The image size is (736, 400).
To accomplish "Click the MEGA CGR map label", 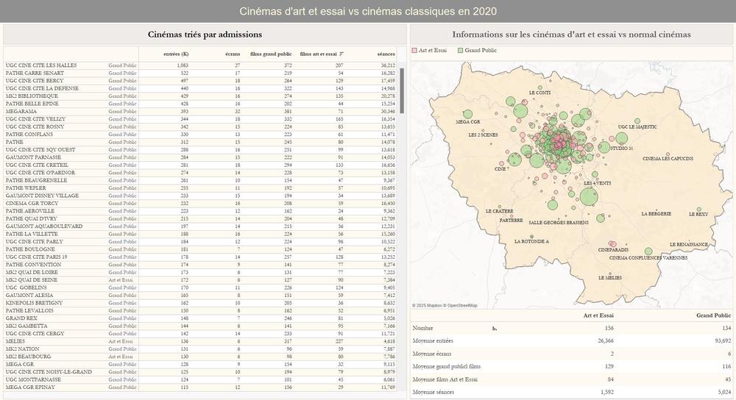I will [x=468, y=122].
